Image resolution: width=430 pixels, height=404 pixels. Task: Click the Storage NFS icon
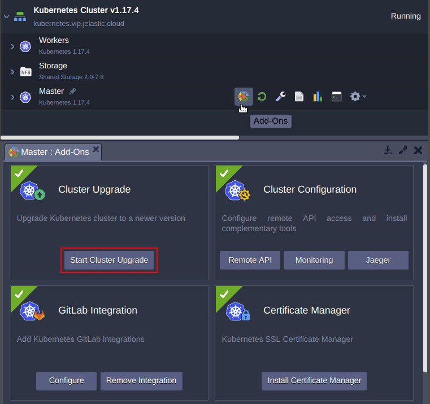click(x=26, y=72)
